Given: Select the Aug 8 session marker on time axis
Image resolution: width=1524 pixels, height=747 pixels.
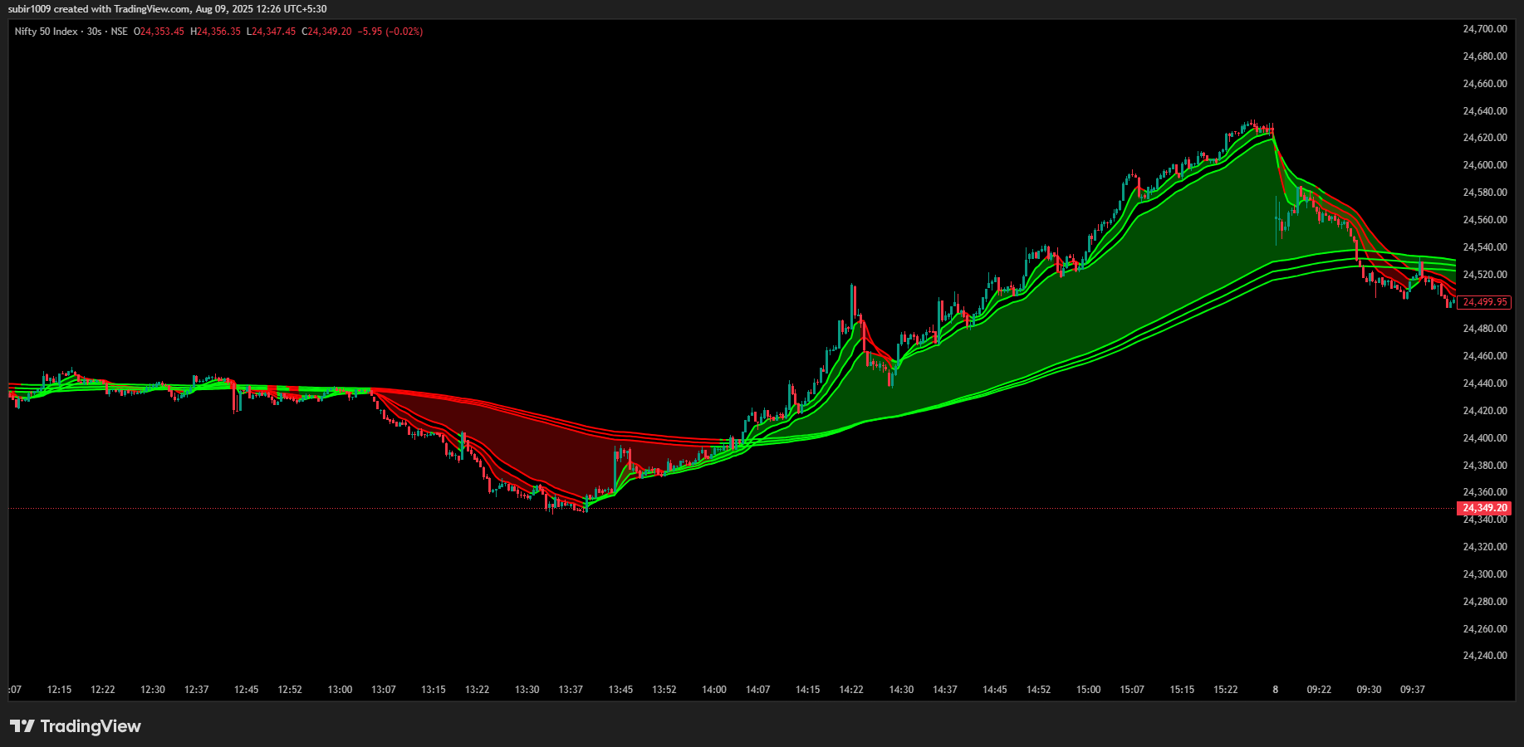Looking at the screenshot, I should 1275,689.
